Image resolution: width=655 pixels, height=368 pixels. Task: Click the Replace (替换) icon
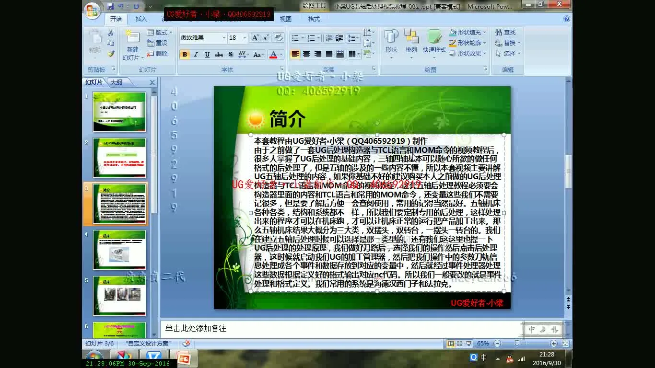(x=507, y=44)
